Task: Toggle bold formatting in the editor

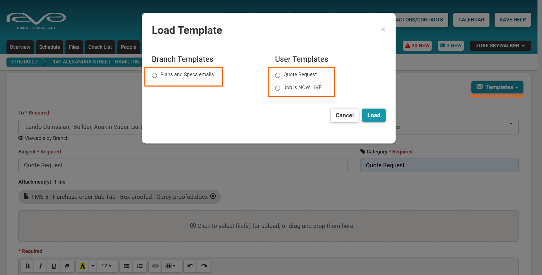Action: [27, 266]
